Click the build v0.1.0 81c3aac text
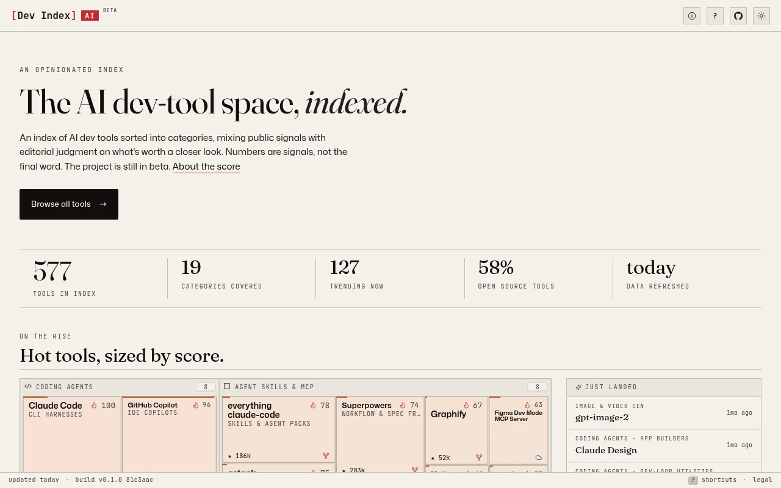 coord(114,480)
